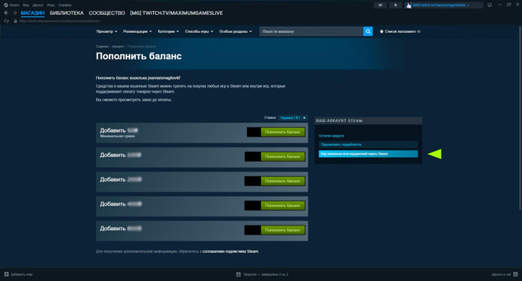Open the Игры menu
Viewport: 522px width, 281px height.
coord(51,5)
